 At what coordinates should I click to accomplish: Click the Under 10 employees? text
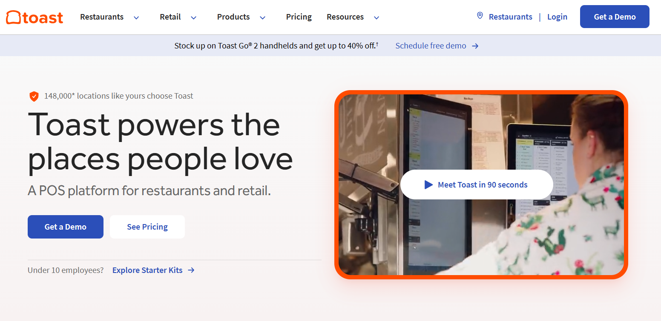click(x=66, y=270)
